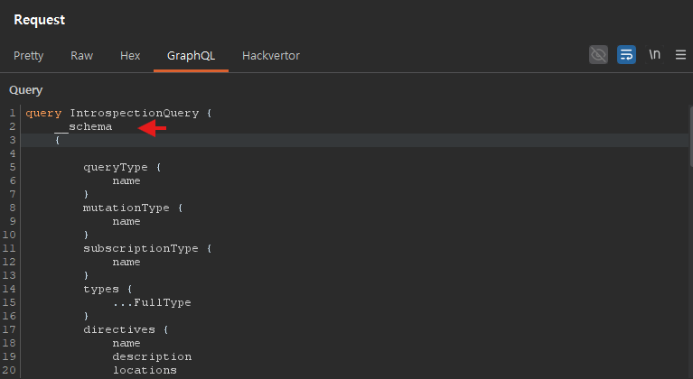Switch to the Raw tab
Screen dimensions: 693x379
81,56
